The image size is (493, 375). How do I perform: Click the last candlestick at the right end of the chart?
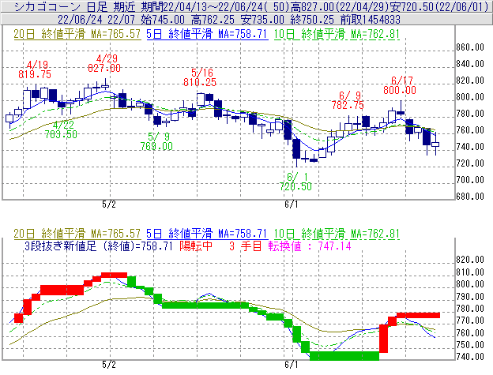click(x=435, y=144)
